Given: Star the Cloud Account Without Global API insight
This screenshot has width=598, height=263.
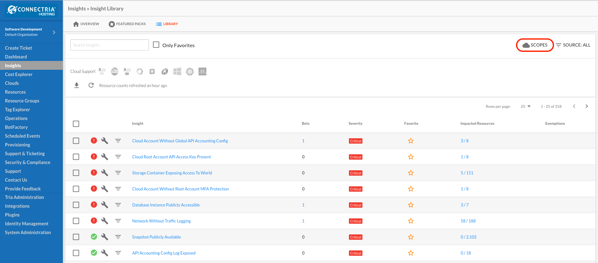Looking at the screenshot, I should pyautogui.click(x=410, y=141).
